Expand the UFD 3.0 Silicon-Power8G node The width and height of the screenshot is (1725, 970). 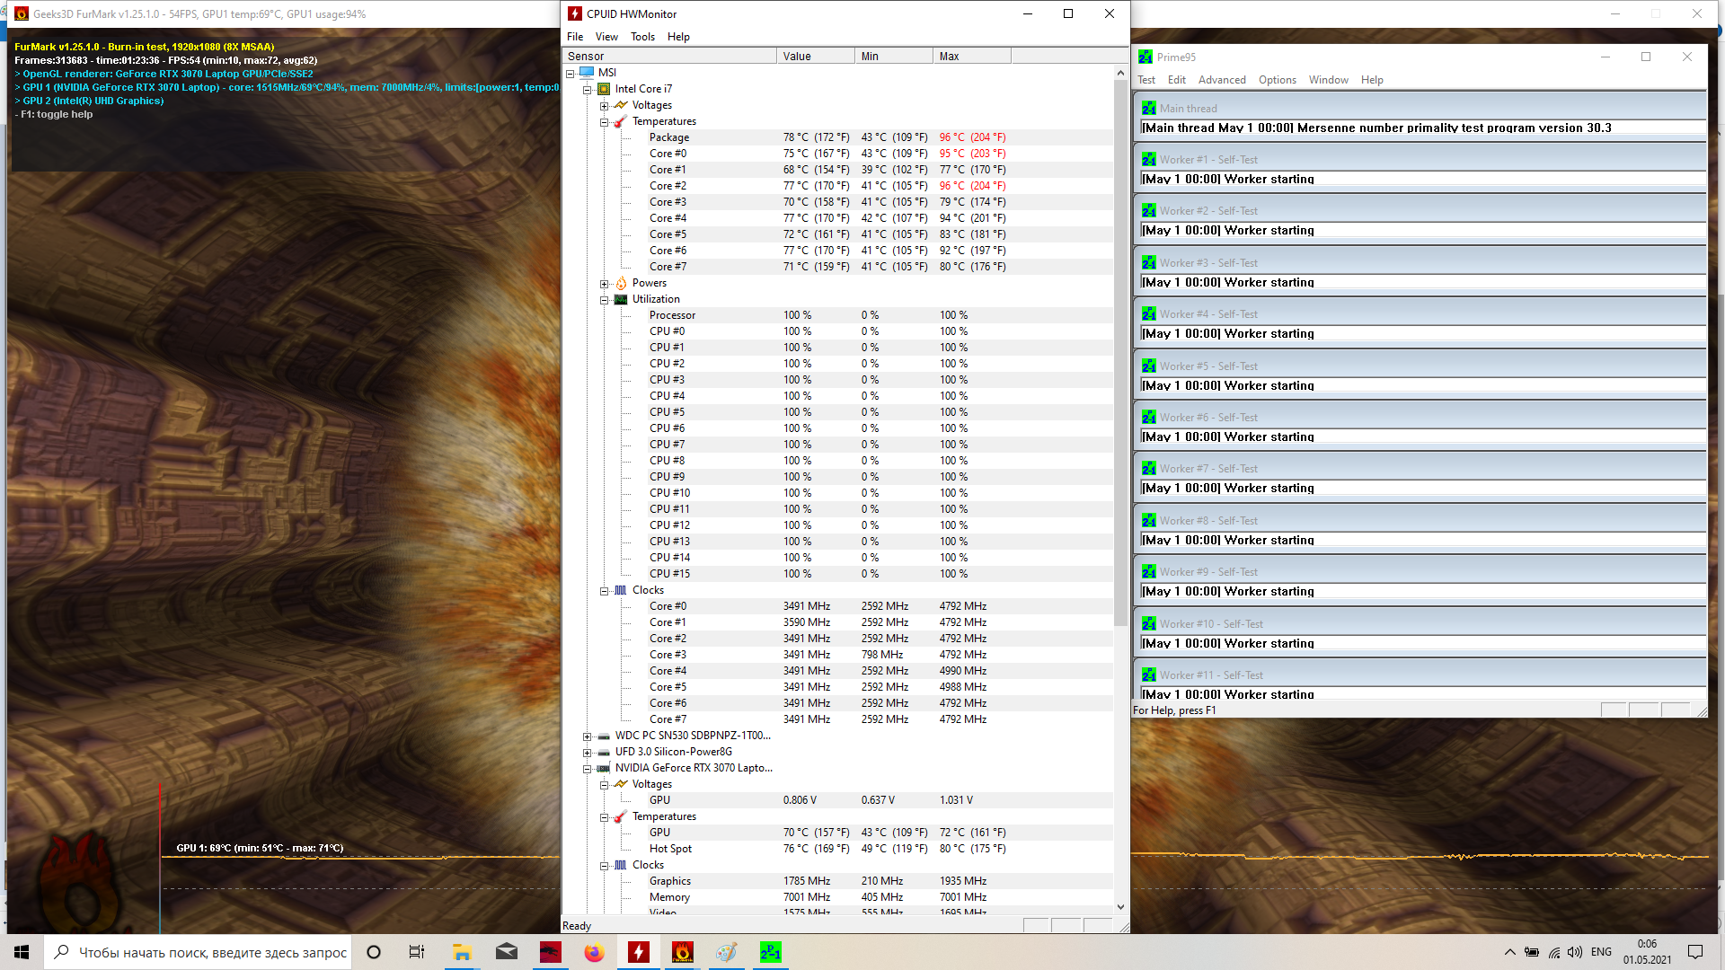point(587,753)
